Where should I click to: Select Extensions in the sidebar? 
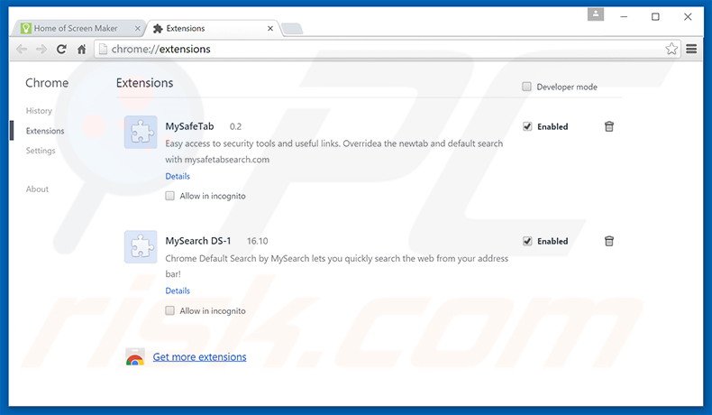[x=45, y=131]
